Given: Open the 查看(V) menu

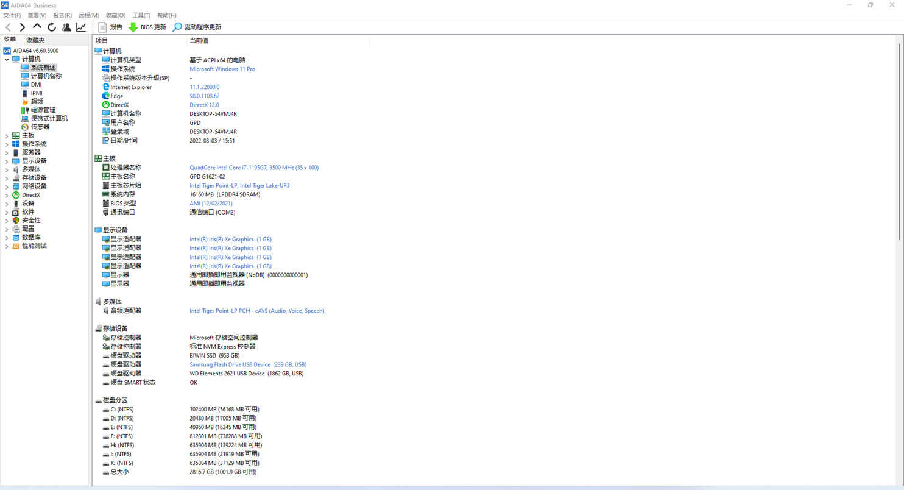Looking at the screenshot, I should click(x=37, y=15).
